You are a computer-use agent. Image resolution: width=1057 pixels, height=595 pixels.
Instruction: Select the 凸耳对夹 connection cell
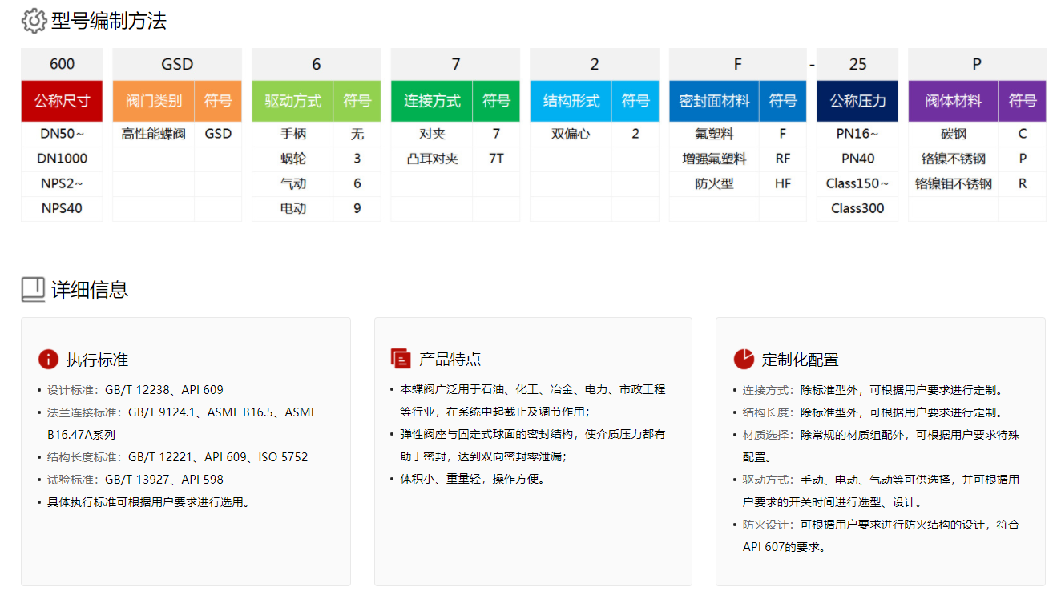432,159
